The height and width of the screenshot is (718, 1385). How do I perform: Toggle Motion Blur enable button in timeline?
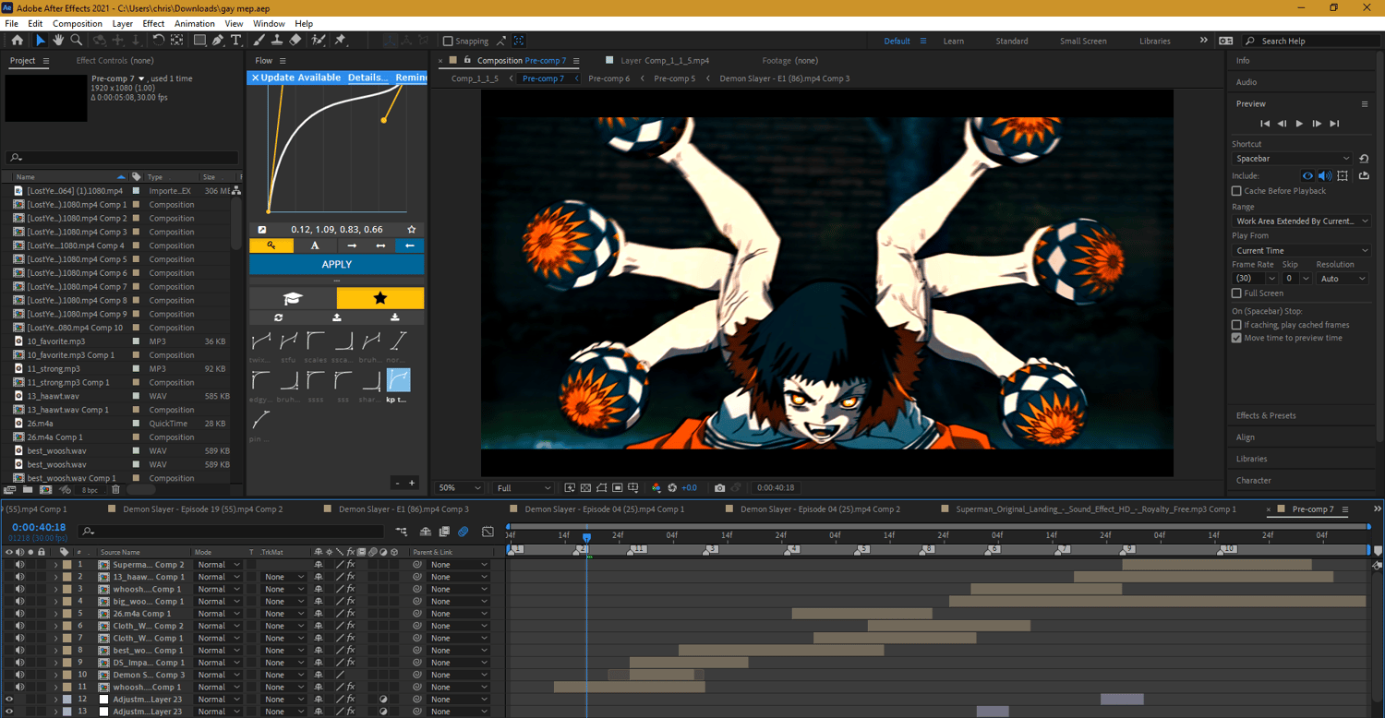pos(464,532)
